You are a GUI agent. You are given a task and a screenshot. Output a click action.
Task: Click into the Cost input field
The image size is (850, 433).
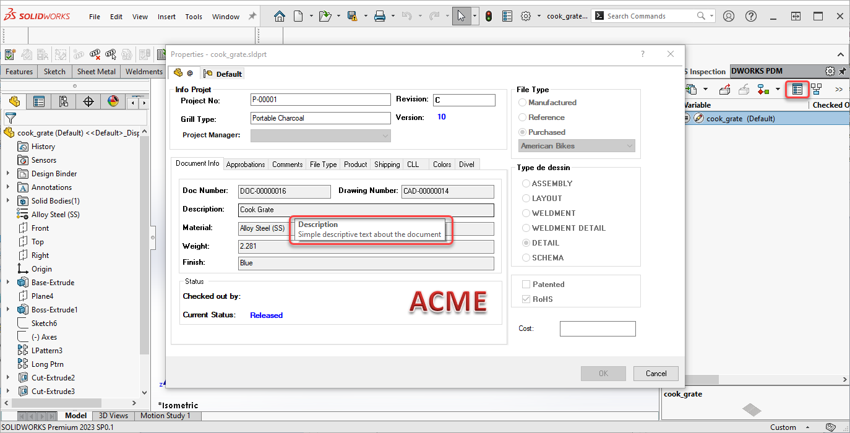[597, 329]
